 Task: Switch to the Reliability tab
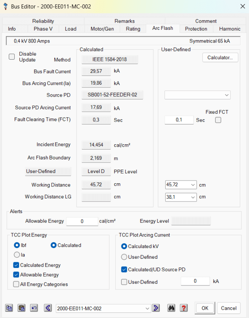click(x=43, y=21)
